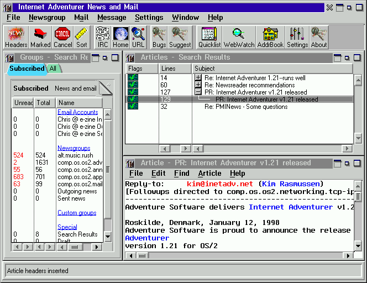This screenshot has height=283, width=367.
Task: Select article Re: PMINews - Some questions
Action: tap(246, 107)
